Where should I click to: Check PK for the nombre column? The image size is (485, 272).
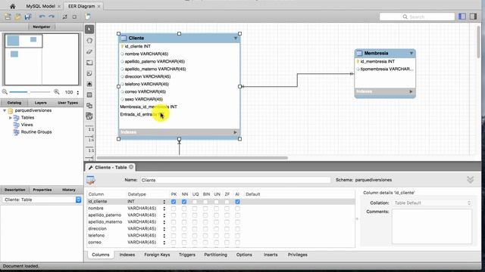point(174,209)
